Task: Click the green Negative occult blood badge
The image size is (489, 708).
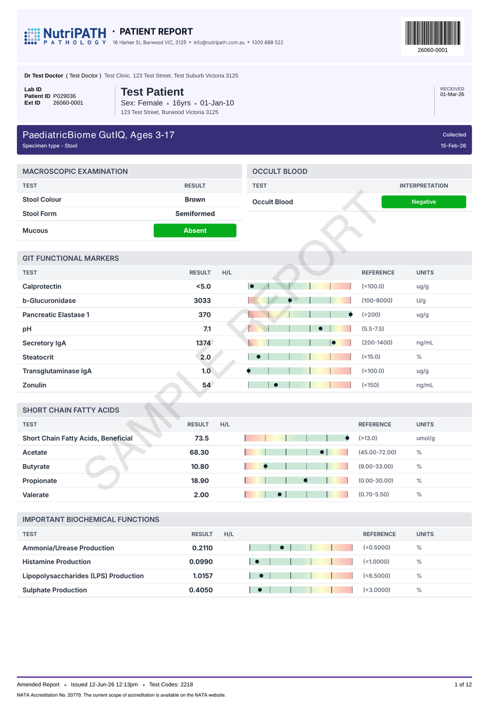Action: (424, 202)
